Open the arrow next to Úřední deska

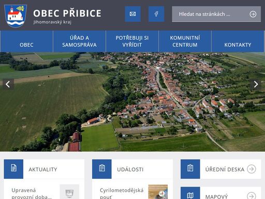point(252,169)
